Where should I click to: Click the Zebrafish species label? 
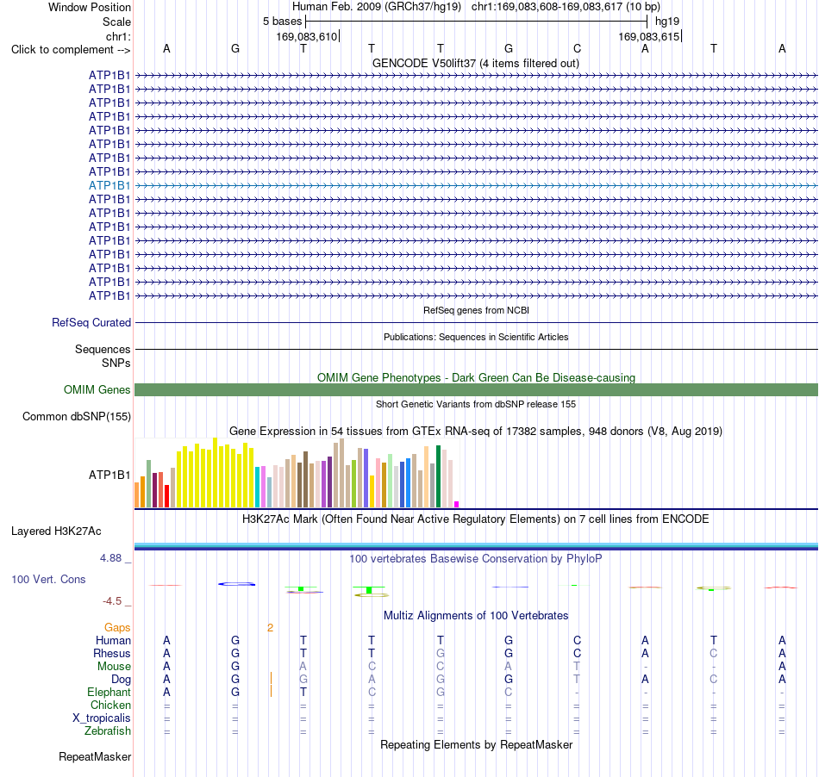108,730
